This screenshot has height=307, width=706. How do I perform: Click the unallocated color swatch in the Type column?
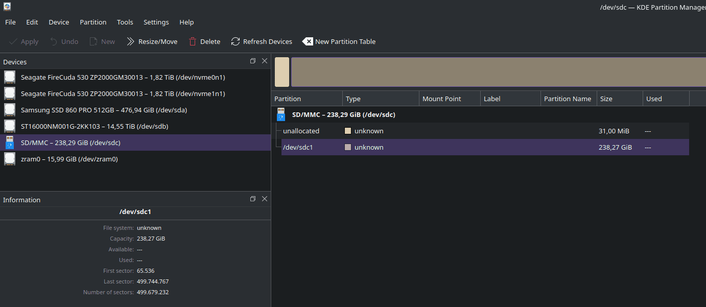coord(348,131)
